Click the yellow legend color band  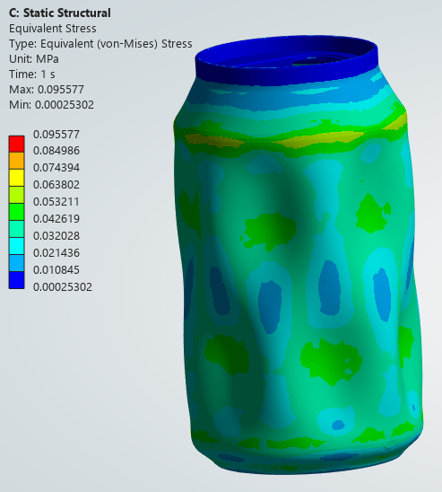[17, 178]
